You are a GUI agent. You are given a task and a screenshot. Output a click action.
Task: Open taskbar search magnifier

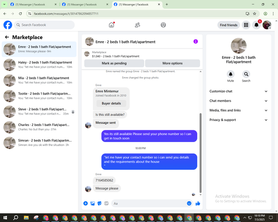[x=16, y=218]
